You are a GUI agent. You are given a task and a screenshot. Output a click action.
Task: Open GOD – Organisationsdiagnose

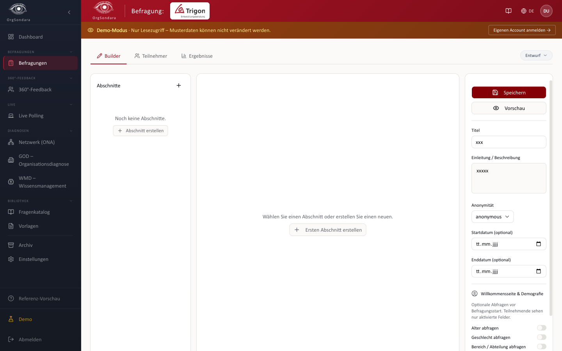point(41,160)
